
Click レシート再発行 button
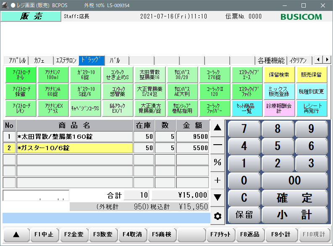(312, 108)
